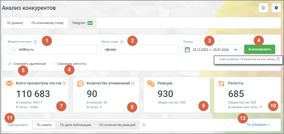Click help icon after the sorting options
The width and height of the screenshot is (284, 134).
144,125
